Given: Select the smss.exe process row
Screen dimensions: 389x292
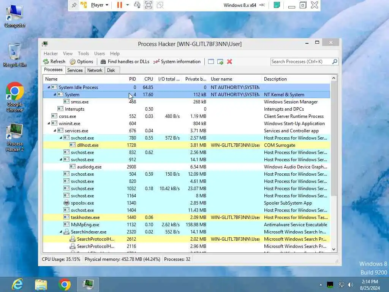Looking at the screenshot, I should pyautogui.click(x=187, y=102).
